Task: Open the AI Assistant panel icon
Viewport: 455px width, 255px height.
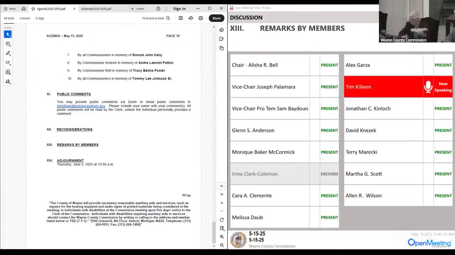Action: 221,30
